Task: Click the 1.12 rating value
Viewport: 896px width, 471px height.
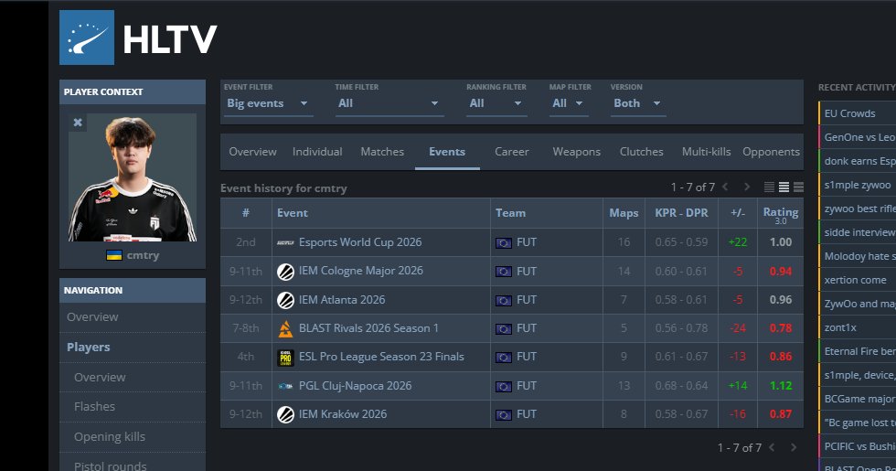Action: click(781, 386)
